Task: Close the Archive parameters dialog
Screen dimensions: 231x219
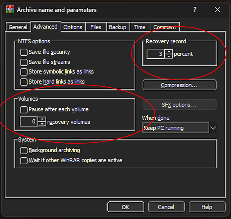Action: (217, 10)
